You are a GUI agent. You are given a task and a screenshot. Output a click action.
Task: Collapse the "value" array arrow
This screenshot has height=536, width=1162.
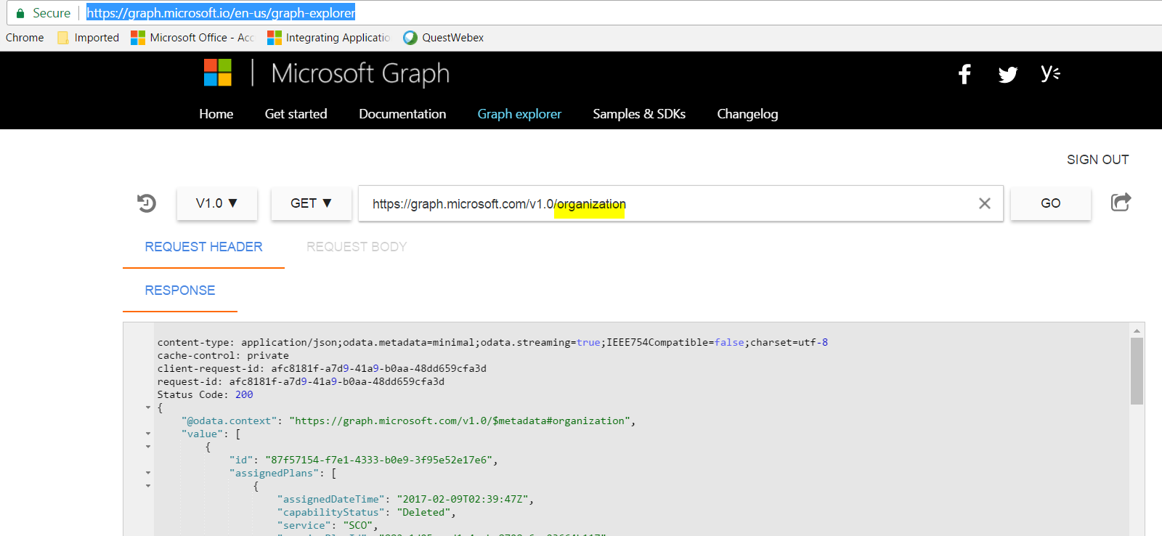[148, 434]
